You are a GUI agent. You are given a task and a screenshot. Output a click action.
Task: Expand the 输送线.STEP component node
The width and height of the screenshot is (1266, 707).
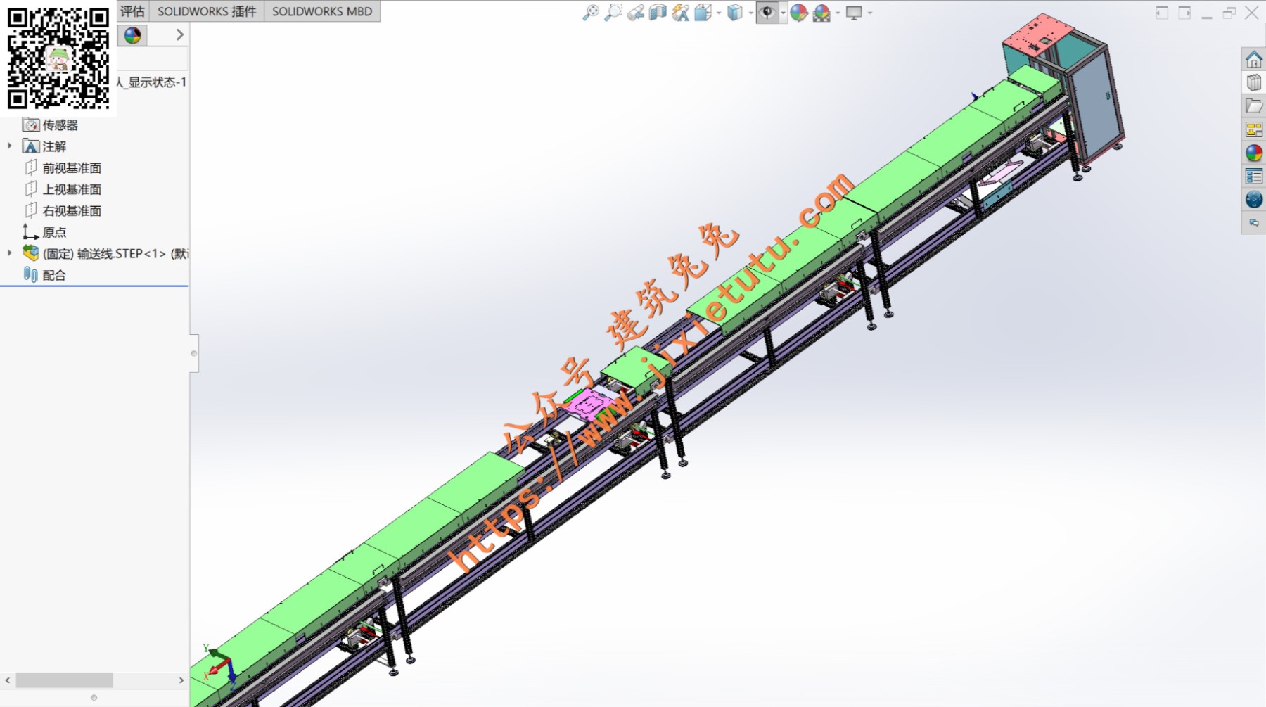10,253
